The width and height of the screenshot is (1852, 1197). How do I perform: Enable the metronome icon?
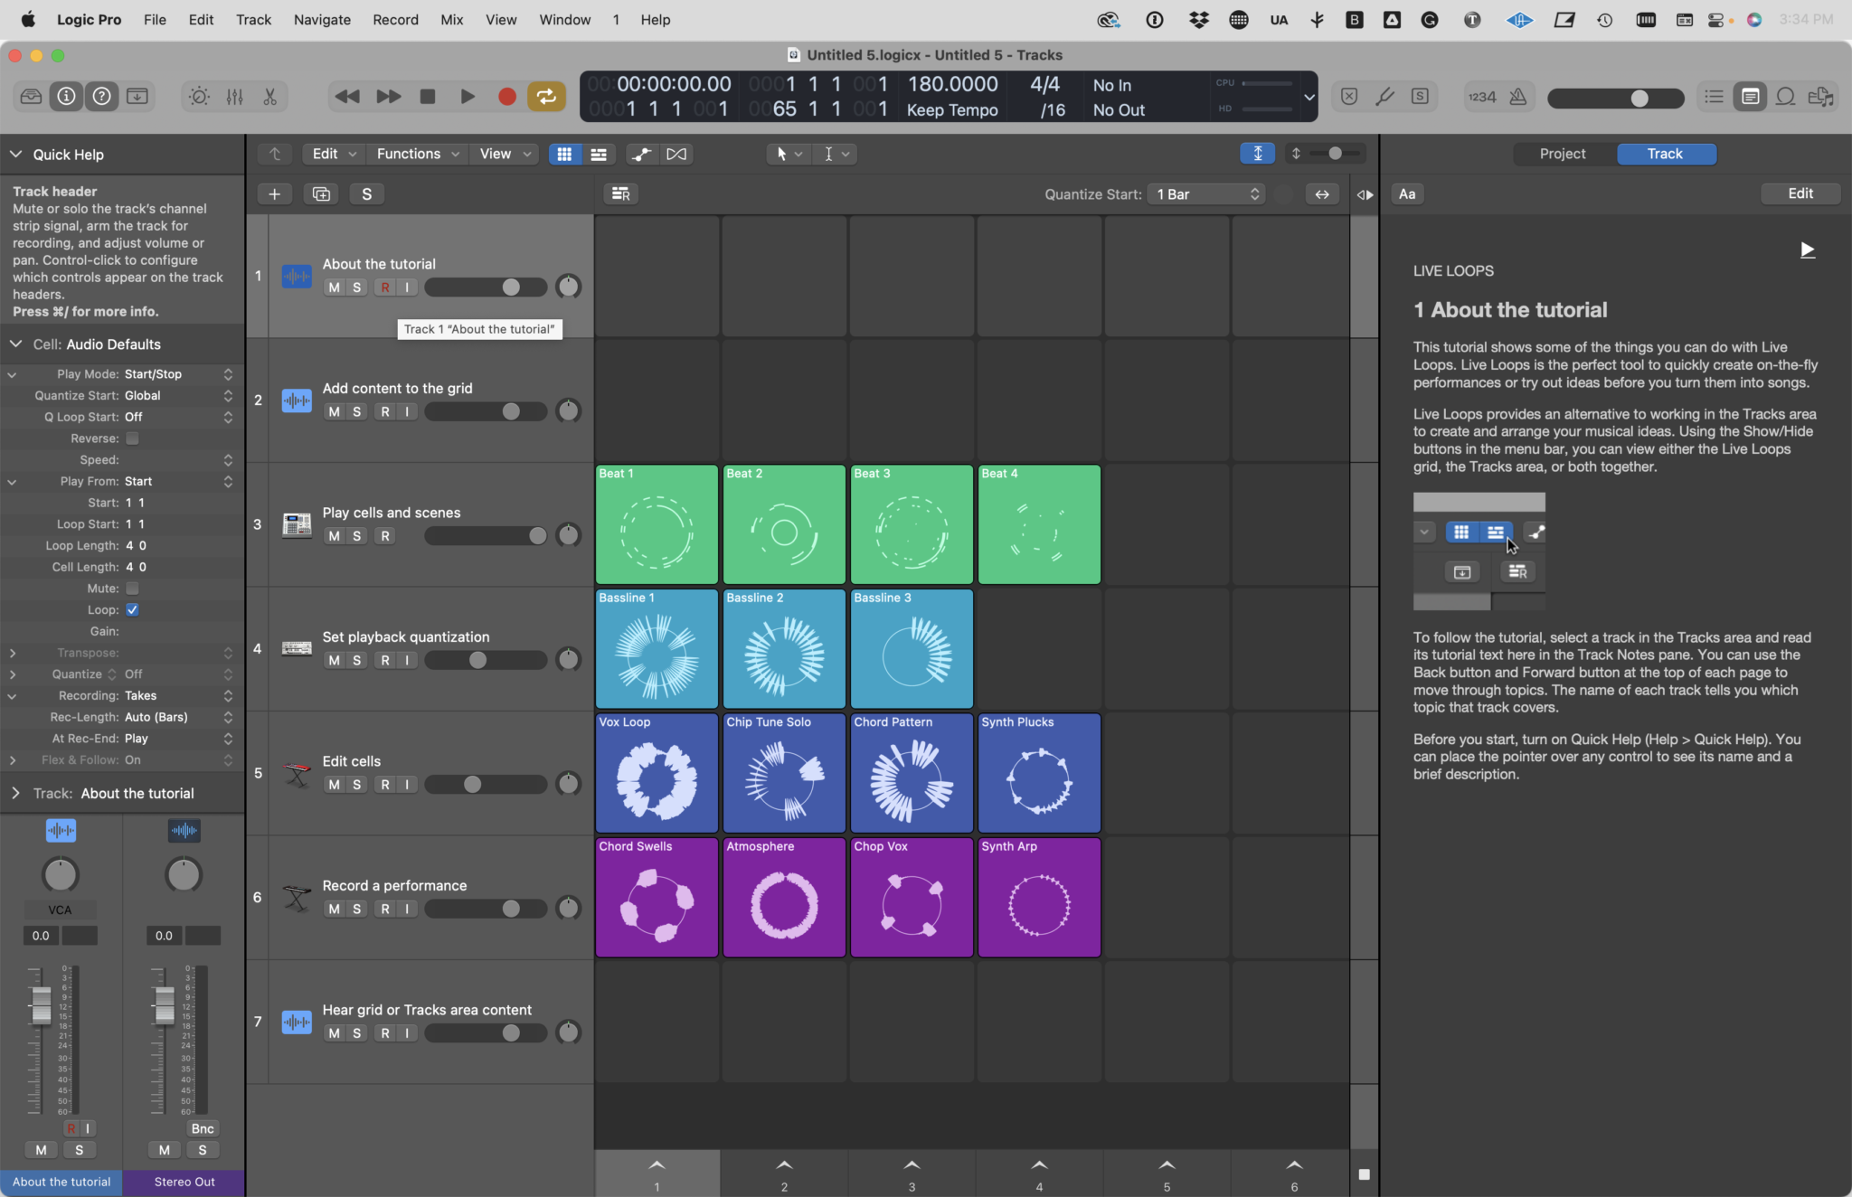click(x=1518, y=97)
